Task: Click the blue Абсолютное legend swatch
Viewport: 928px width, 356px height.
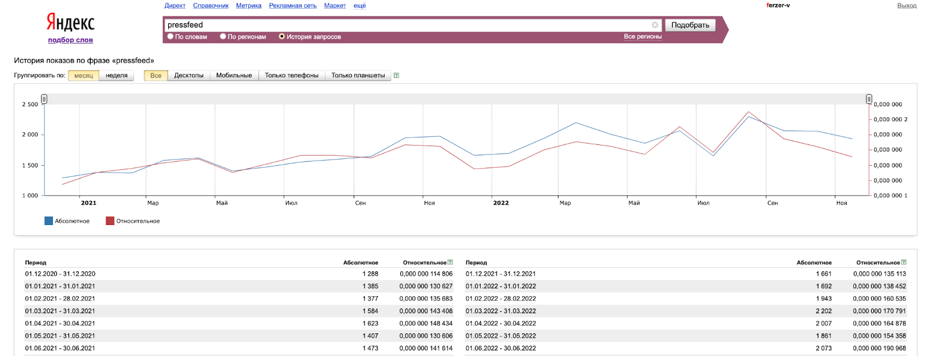Action: 49,221
